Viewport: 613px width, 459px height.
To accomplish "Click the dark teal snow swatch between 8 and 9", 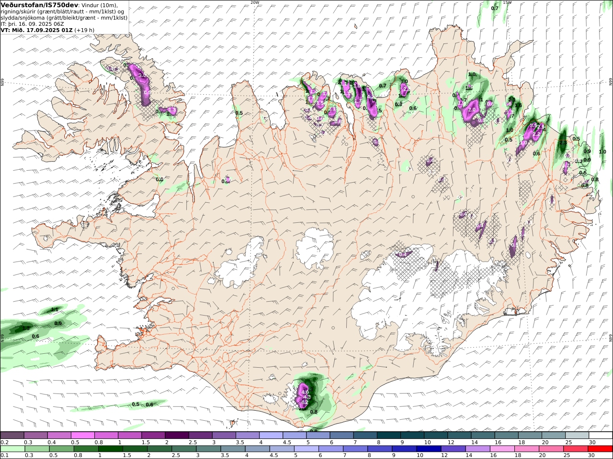I will pos(389,435).
